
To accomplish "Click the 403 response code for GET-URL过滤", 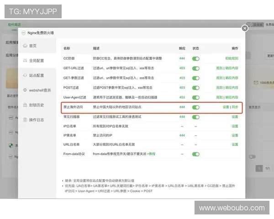I will click(x=182, y=68).
